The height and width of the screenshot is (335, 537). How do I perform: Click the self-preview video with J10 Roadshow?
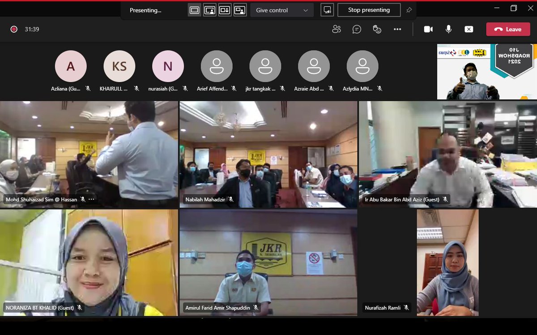point(487,72)
